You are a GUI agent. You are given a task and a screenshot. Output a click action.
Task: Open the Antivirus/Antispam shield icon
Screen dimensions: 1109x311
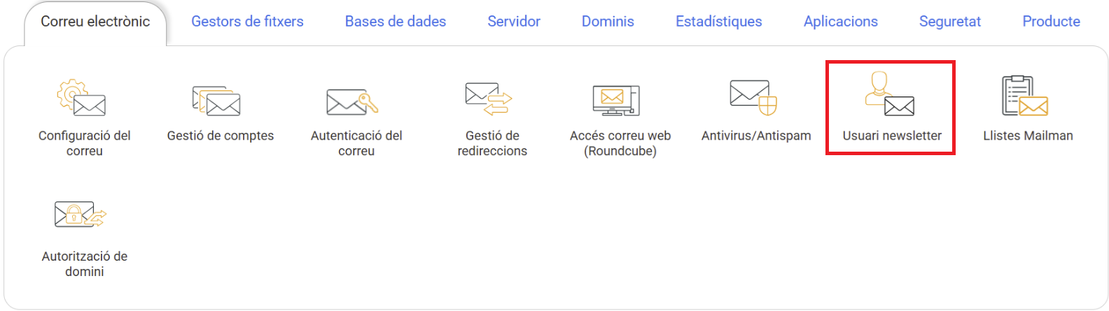pyautogui.click(x=753, y=97)
